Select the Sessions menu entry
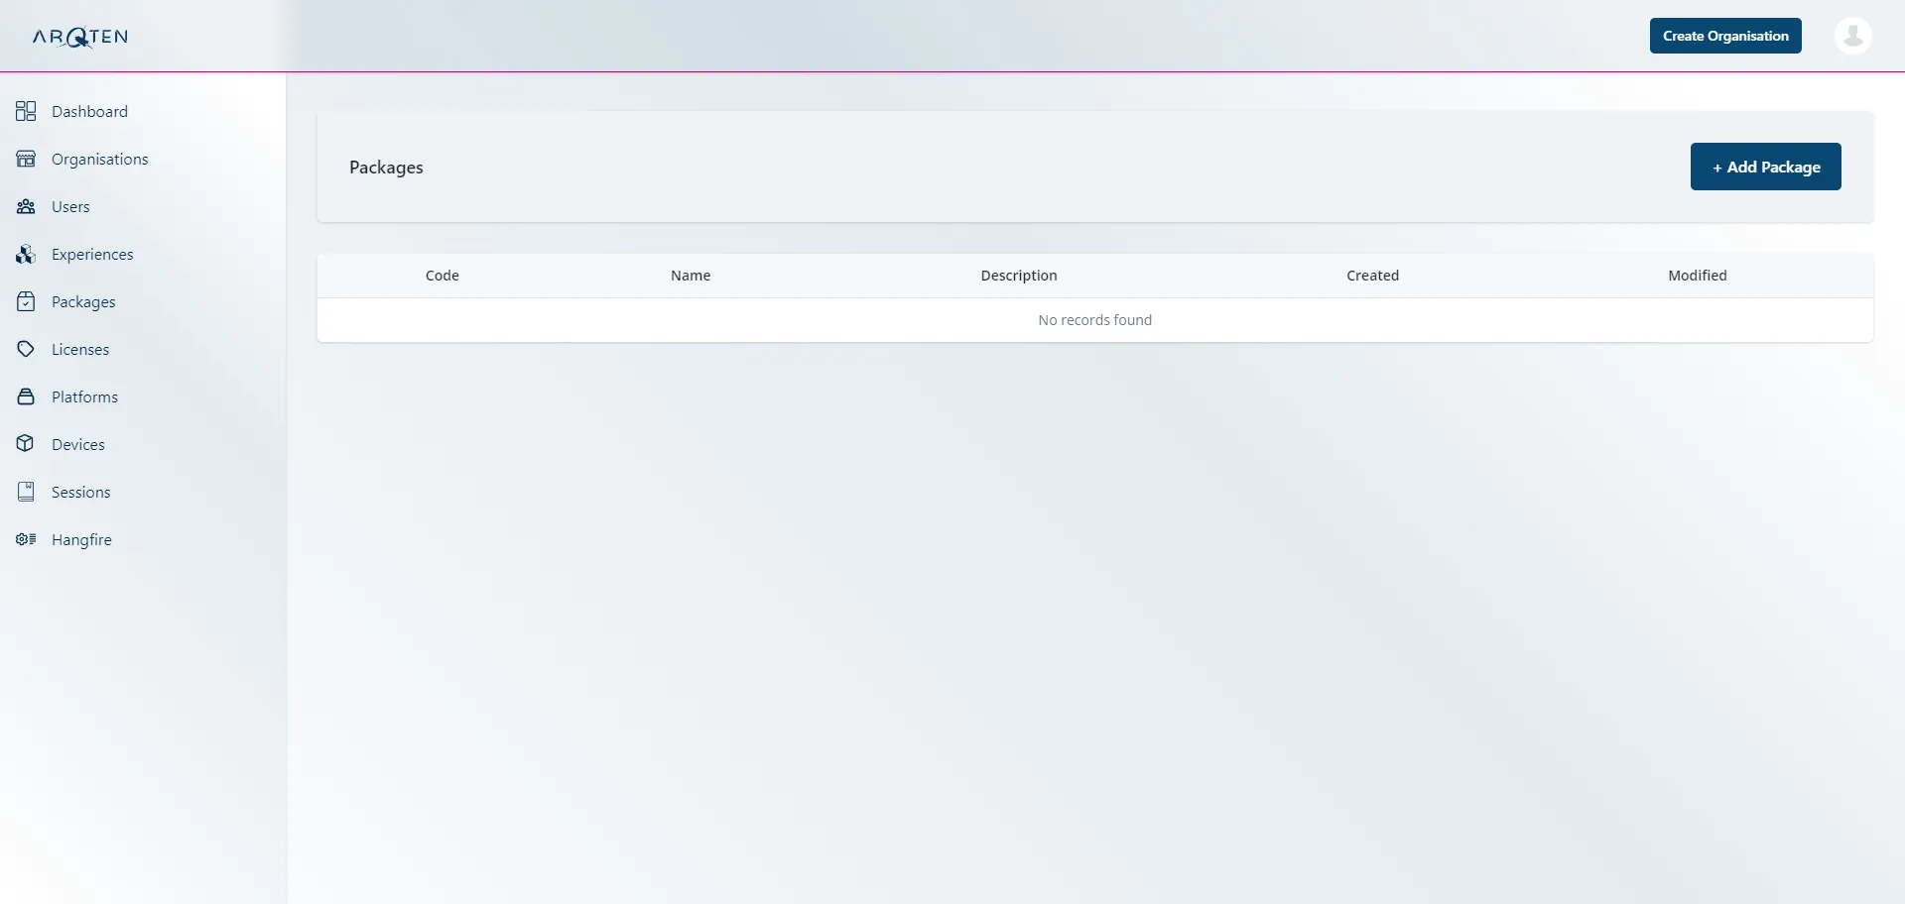This screenshot has height=904, width=1905. (x=81, y=492)
